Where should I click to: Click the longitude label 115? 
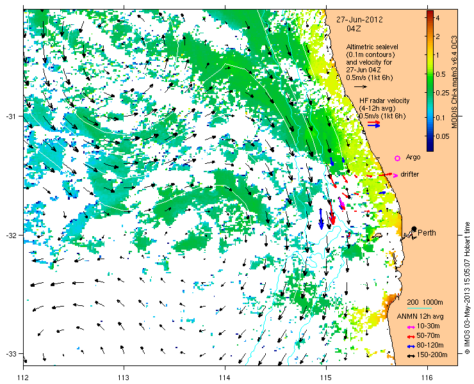[326, 378]
